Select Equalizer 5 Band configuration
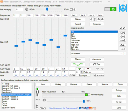 click(16, 107)
